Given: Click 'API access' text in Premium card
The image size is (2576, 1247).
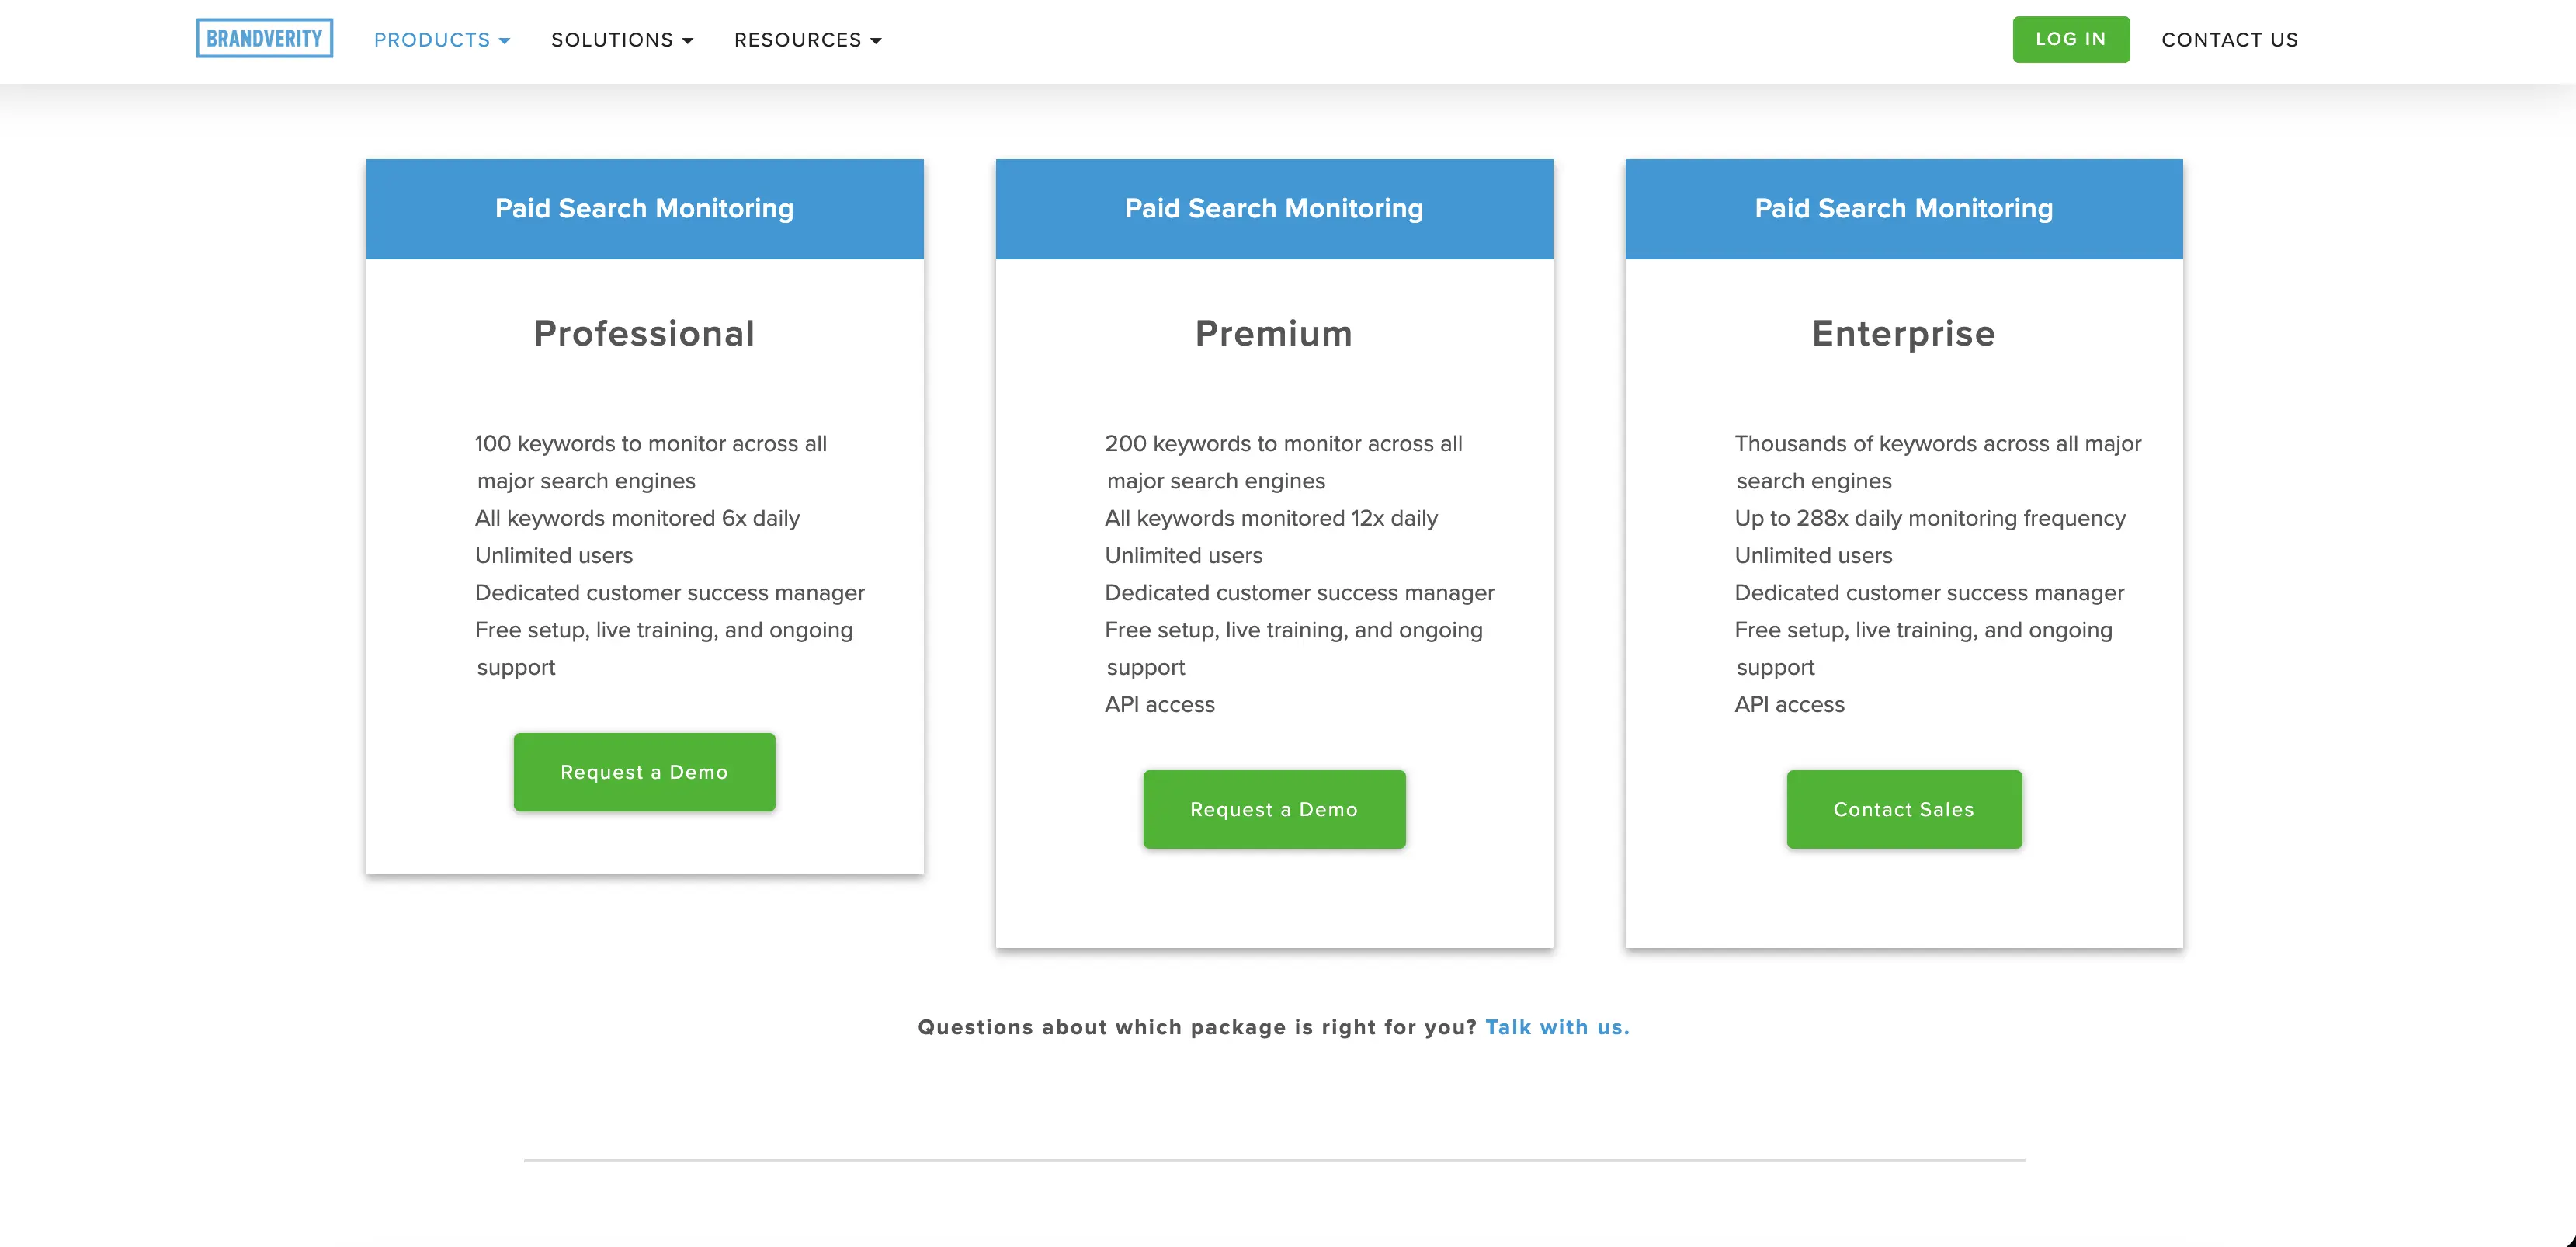Looking at the screenshot, I should click(1159, 704).
